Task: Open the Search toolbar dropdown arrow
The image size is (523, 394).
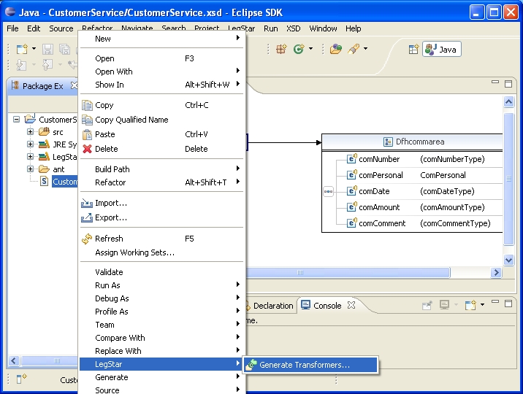Action: tap(365, 49)
